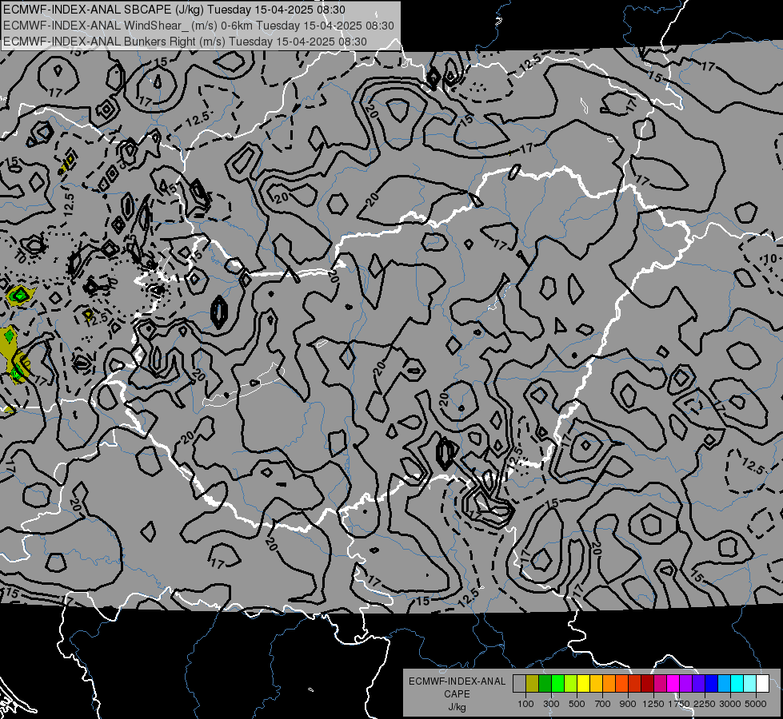Click the 500 tick label in legend
The height and width of the screenshot is (719, 783).
tap(577, 704)
